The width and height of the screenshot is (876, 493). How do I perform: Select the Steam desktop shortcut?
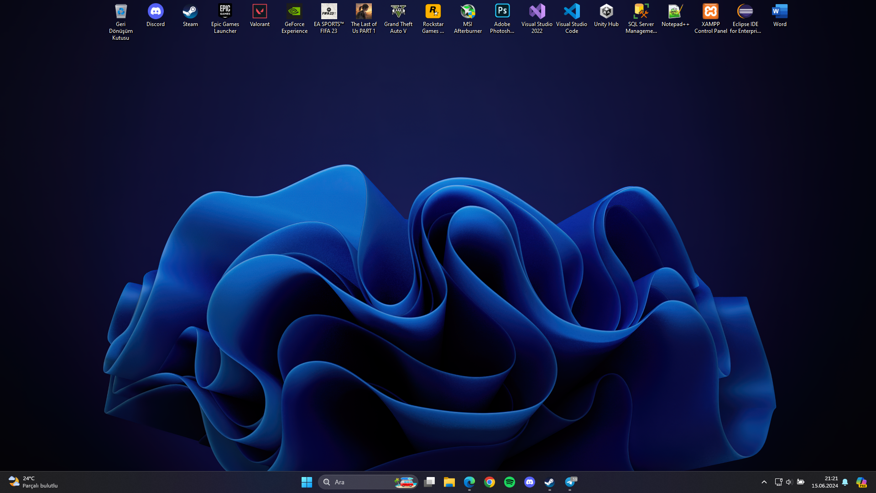190,16
